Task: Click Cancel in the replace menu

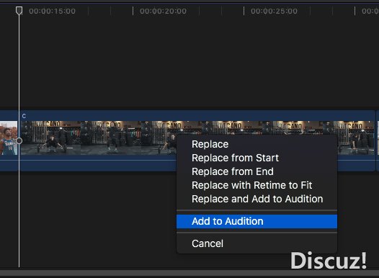Action: click(x=208, y=243)
